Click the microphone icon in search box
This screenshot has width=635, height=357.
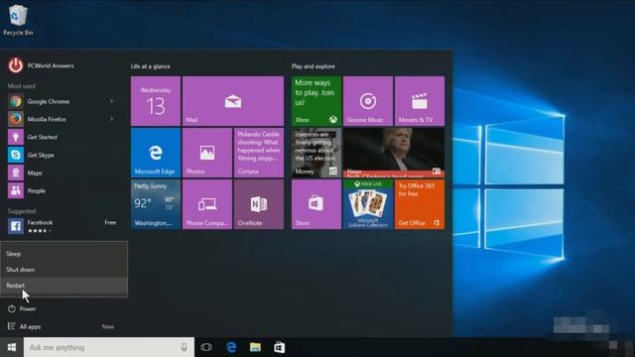pos(184,347)
